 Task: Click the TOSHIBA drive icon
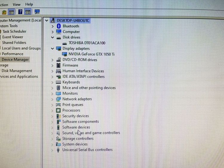(65, 44)
